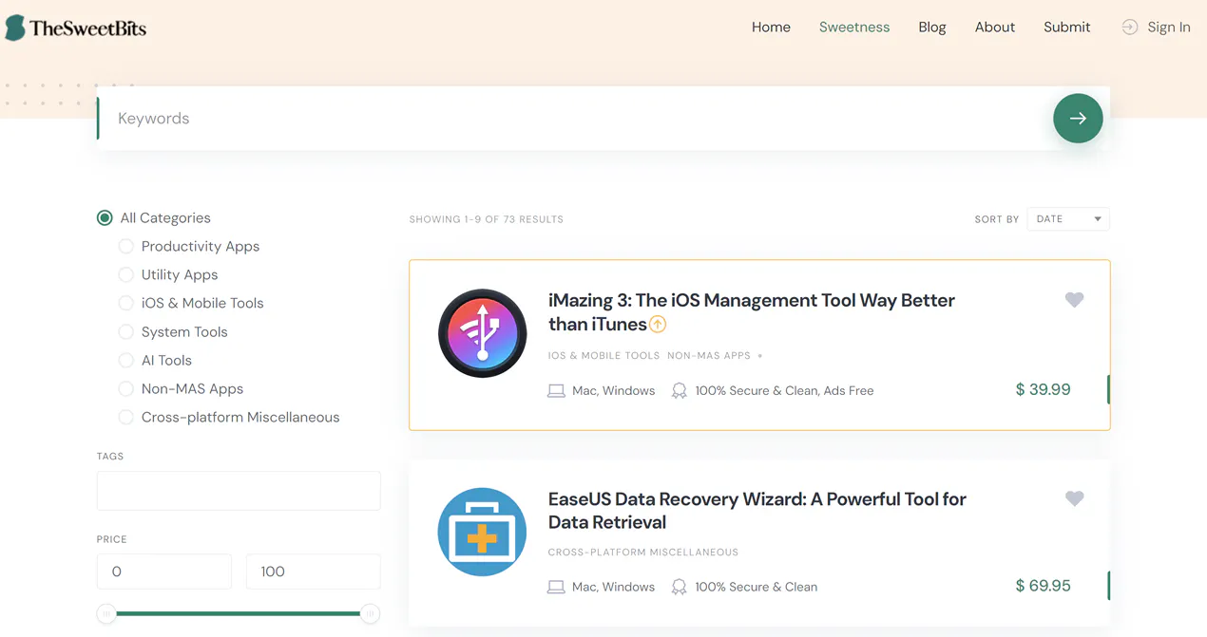Open iMazing 3 app icon
The width and height of the screenshot is (1207, 637).
point(483,333)
